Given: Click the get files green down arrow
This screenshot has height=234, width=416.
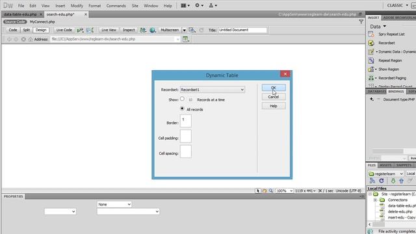Looking at the screenshot, I should [393, 181].
